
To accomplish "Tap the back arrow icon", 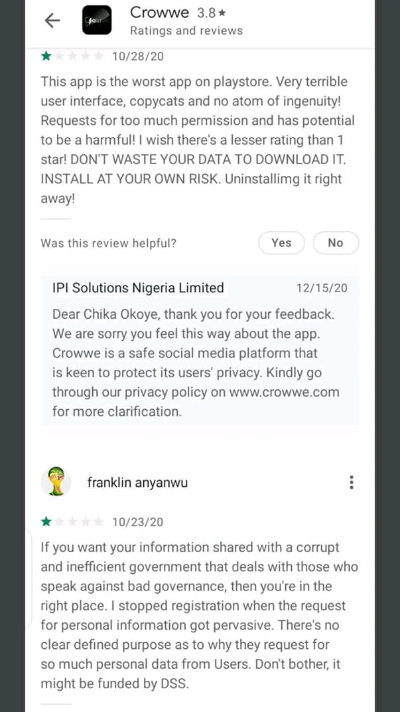I will point(52,21).
